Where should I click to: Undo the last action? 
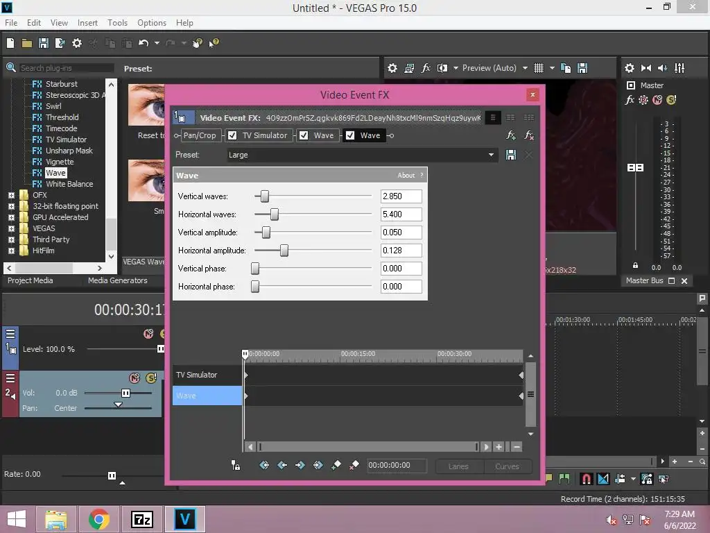pyautogui.click(x=144, y=43)
